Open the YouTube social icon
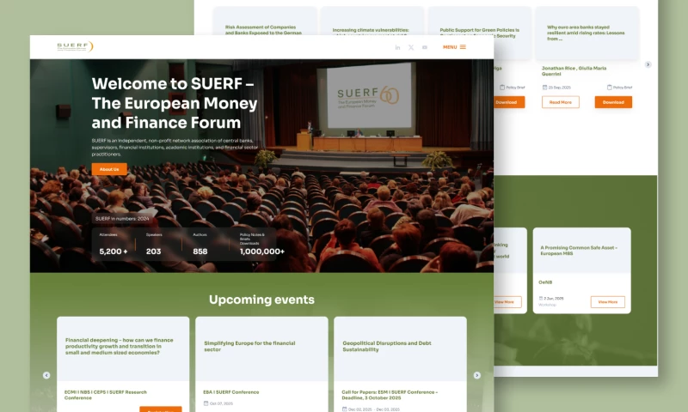This screenshot has height=412, width=688. 425,47
